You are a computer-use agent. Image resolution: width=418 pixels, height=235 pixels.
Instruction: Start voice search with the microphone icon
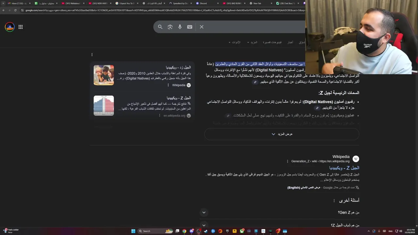[180, 27]
